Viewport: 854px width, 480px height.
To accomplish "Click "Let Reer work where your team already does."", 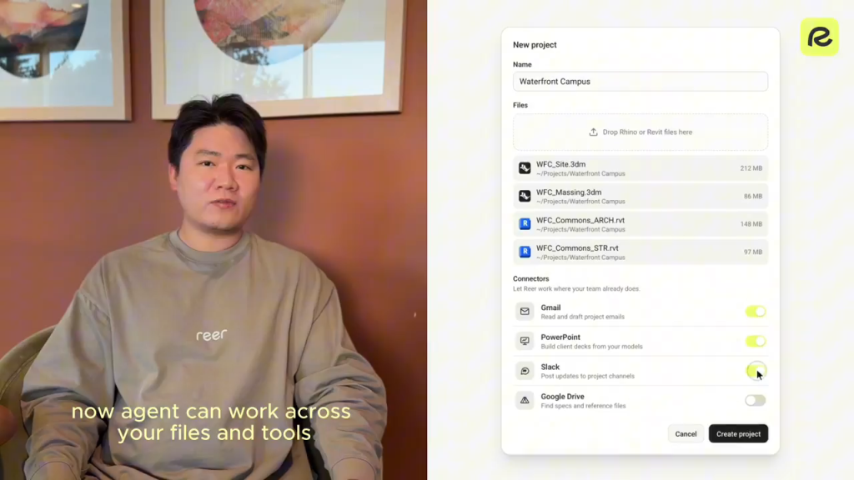I will tap(576, 289).
